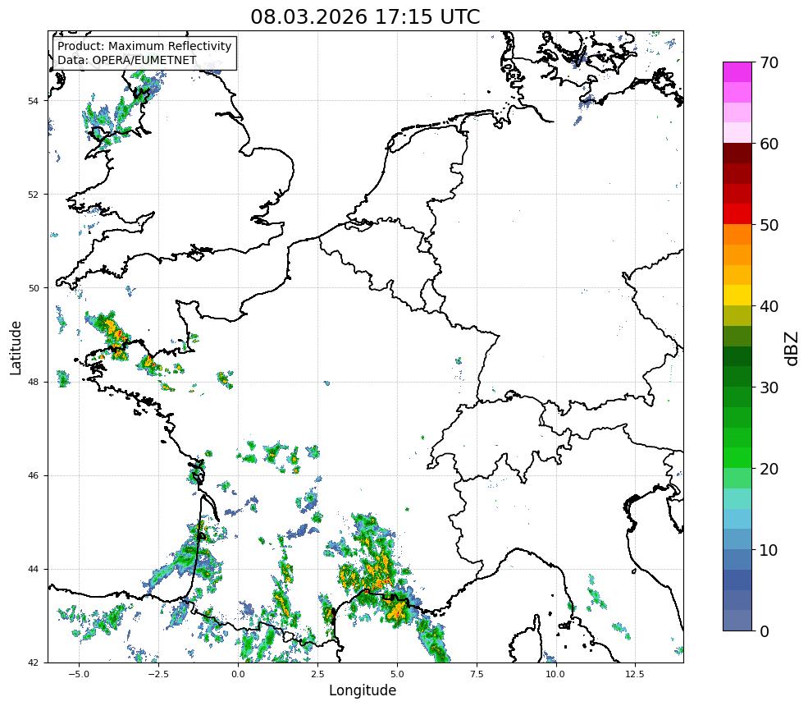Click latitude tick label 54
808x706 pixels.
tap(33, 101)
